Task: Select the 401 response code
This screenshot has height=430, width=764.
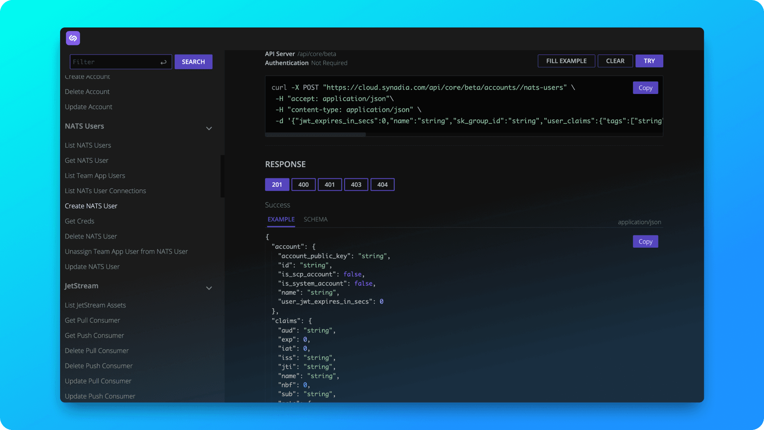Action: [x=329, y=185]
